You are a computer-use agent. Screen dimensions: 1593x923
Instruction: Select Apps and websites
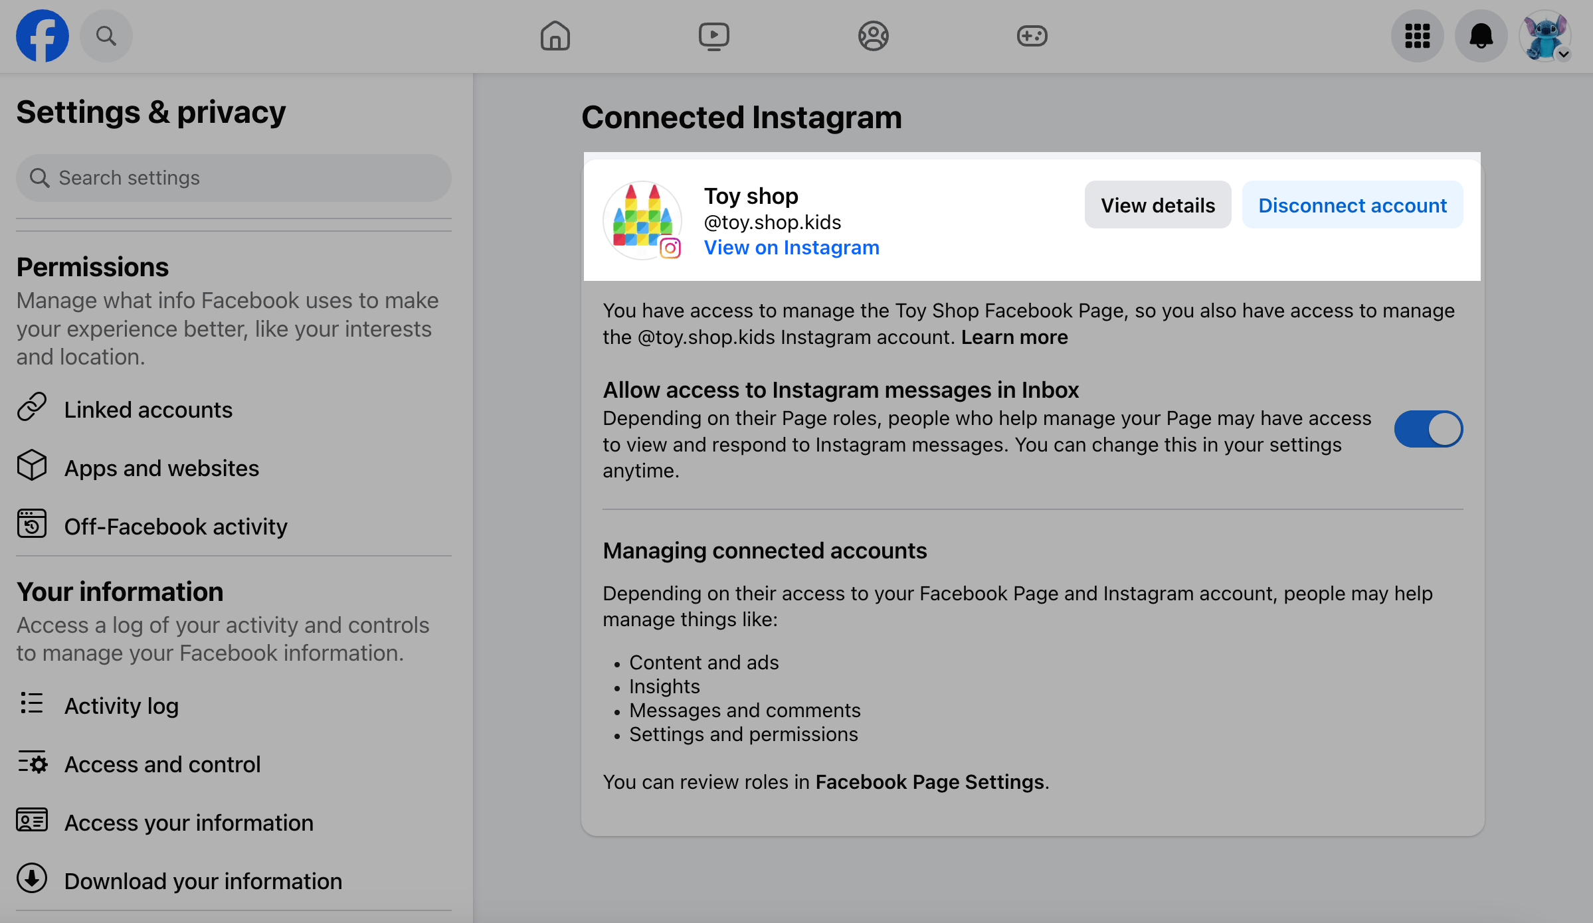[161, 468]
